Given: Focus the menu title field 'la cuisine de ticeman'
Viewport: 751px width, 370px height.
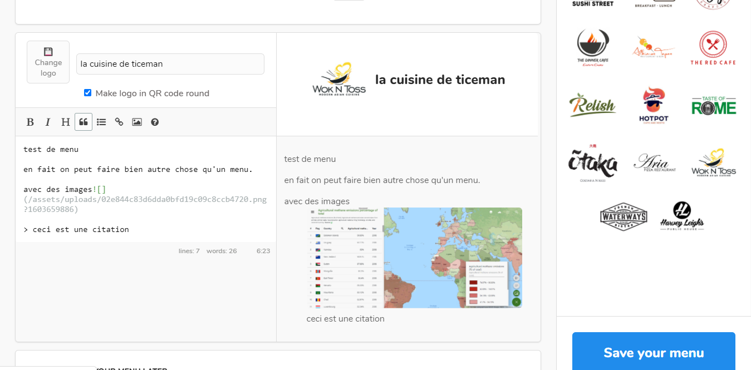Looking at the screenshot, I should point(170,64).
